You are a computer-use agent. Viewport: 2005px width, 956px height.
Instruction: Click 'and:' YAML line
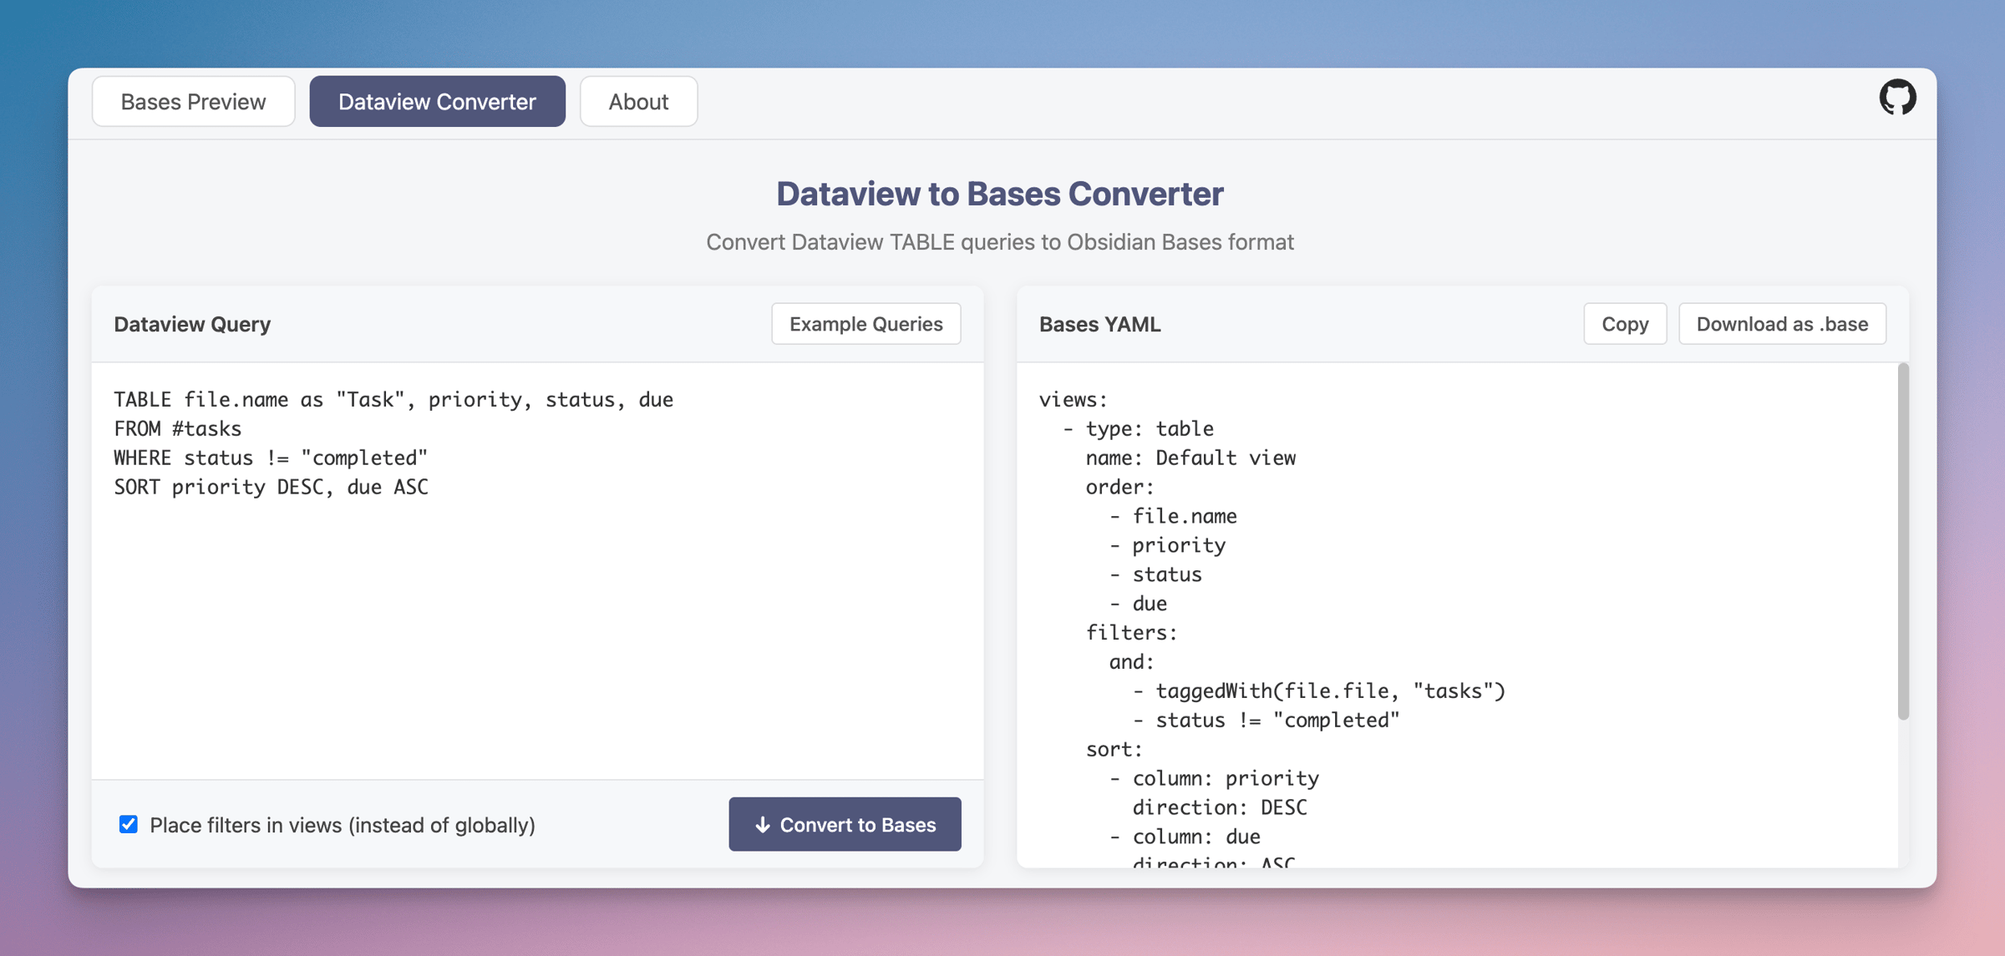pos(1131,662)
